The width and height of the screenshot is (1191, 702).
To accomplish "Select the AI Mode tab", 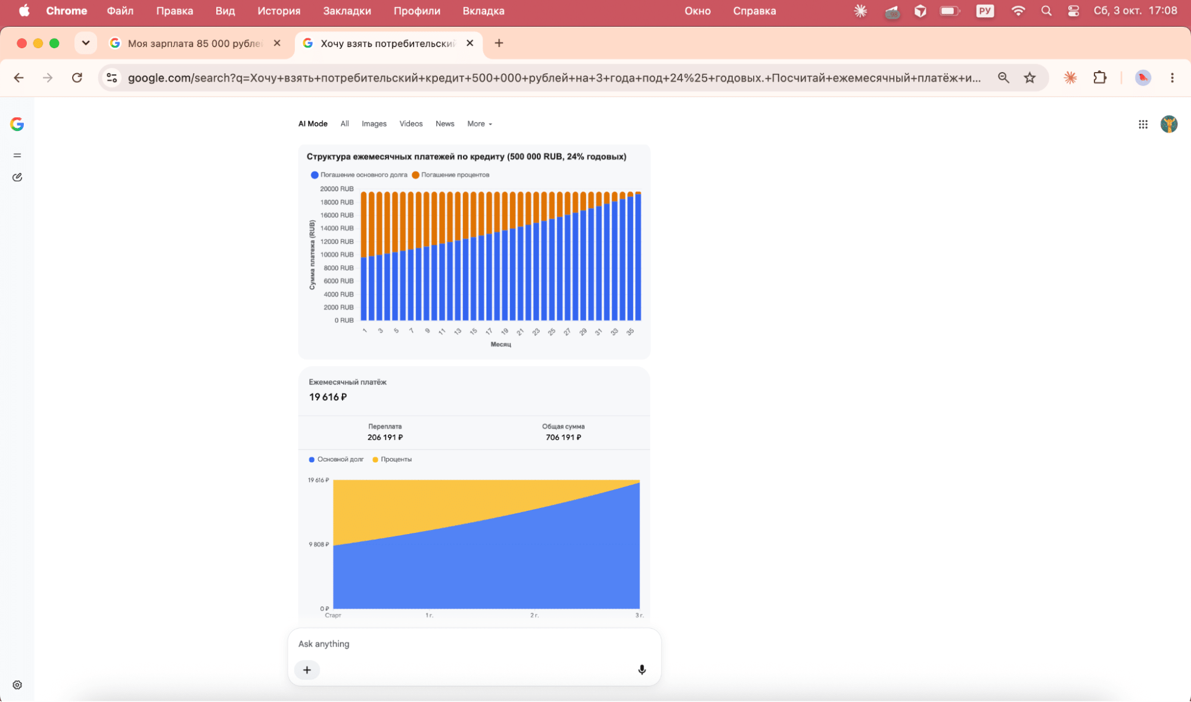I will (x=313, y=124).
